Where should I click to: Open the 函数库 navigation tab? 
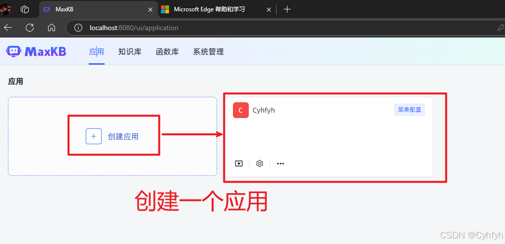tap(167, 52)
